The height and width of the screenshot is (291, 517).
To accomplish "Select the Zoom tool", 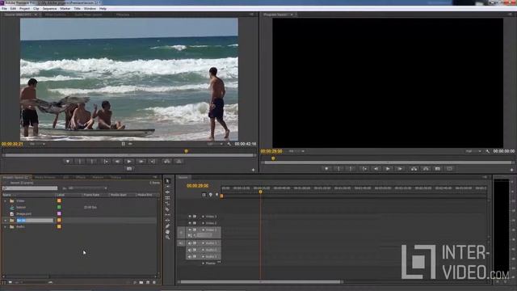I will [167, 237].
